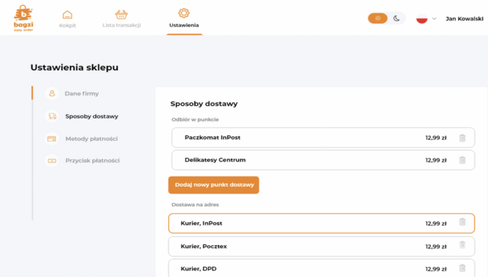The image size is (488, 277).
Task: Go to the Kokpit tab
Action: (x=67, y=19)
